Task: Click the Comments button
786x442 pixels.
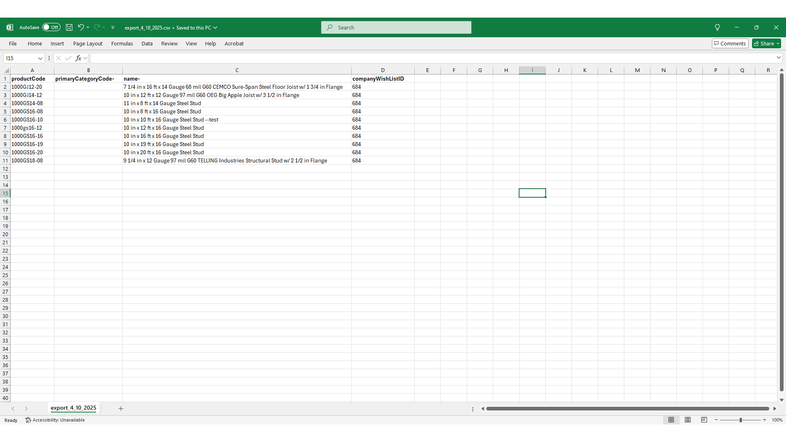Action: pyautogui.click(x=730, y=43)
